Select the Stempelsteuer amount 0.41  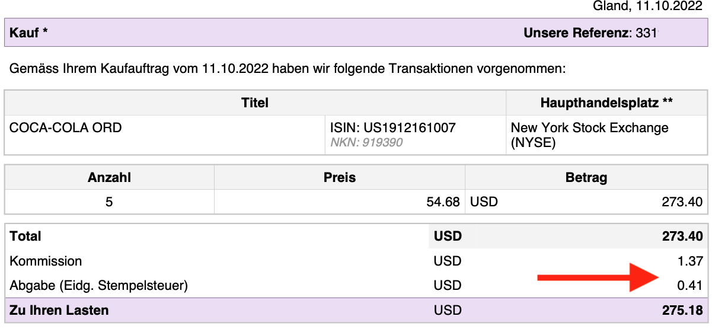690,286
